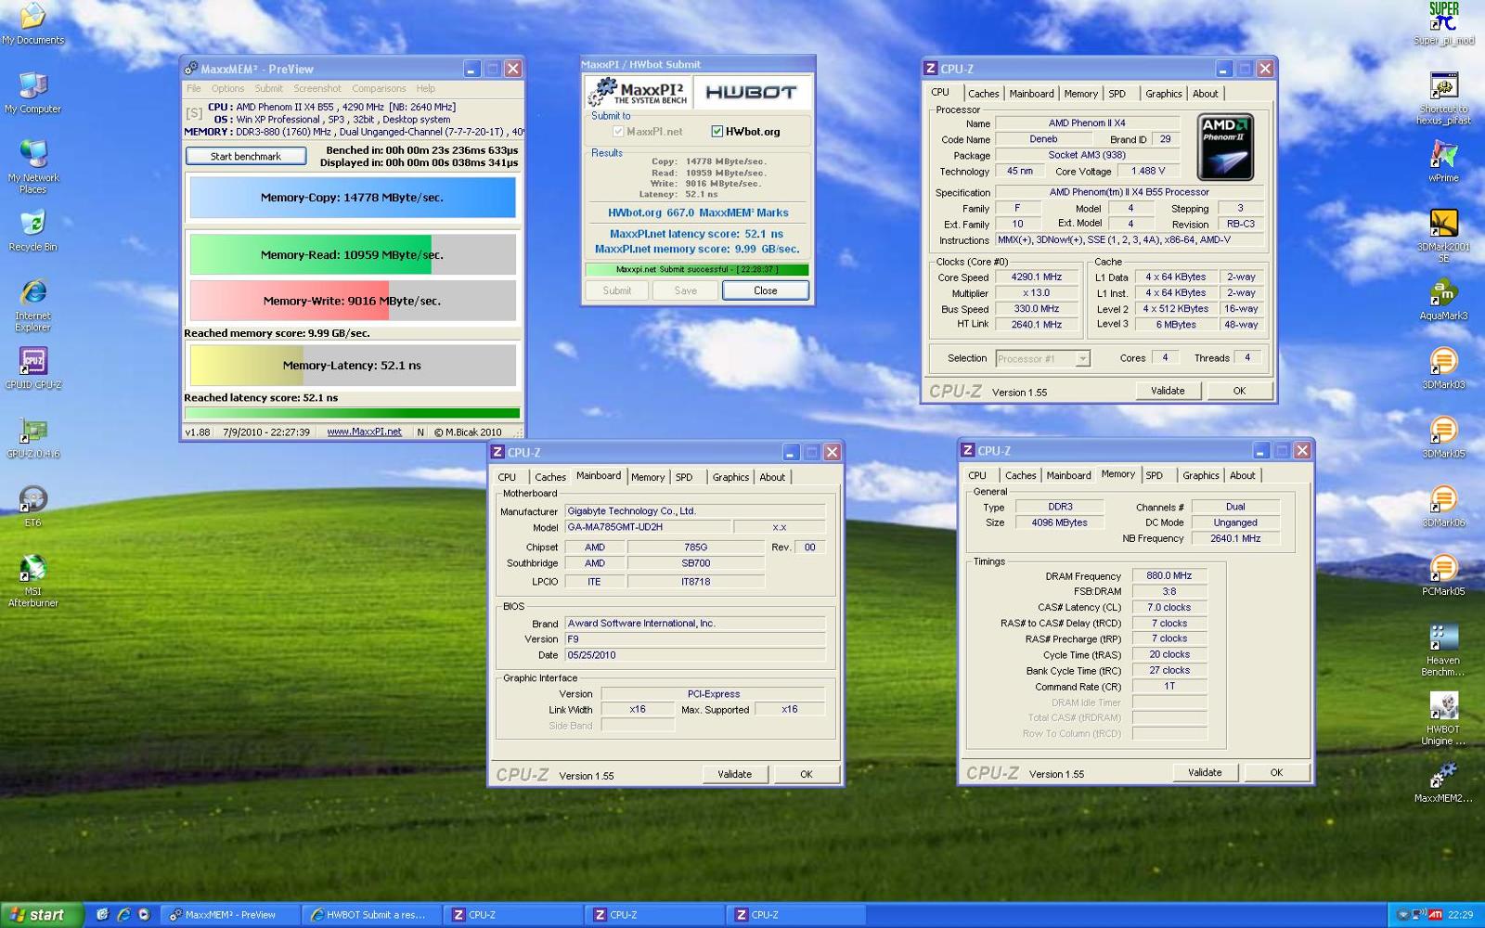Viewport: 1485px width, 928px height.
Task: Open Heaven Benchmark desktop icon
Action: click(x=1443, y=650)
